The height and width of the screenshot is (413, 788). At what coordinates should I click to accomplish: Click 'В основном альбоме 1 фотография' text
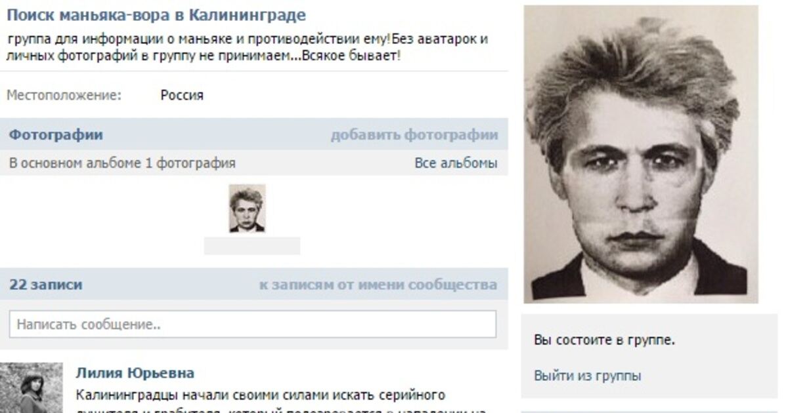[x=122, y=163]
